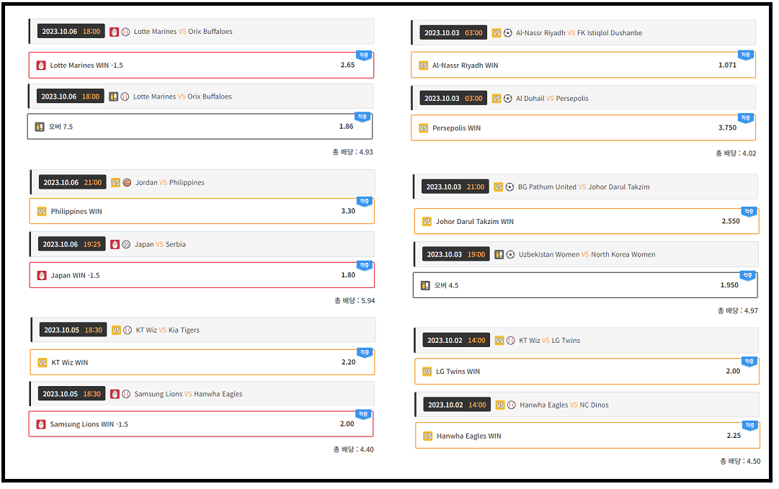
Task: Click the over/under icon in 오버 4.5 row
Action: click(425, 286)
